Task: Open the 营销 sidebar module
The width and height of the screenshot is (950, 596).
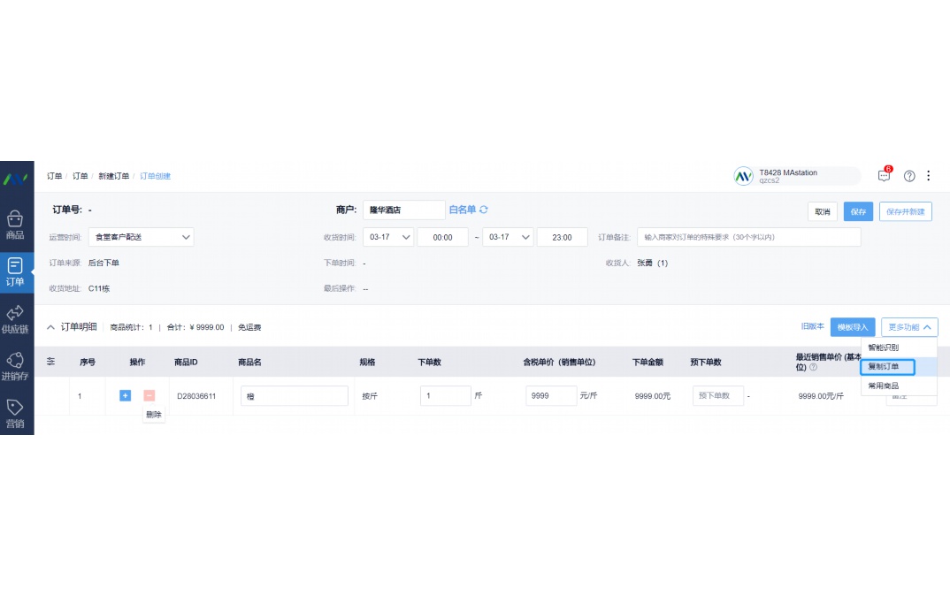Action: (15, 413)
